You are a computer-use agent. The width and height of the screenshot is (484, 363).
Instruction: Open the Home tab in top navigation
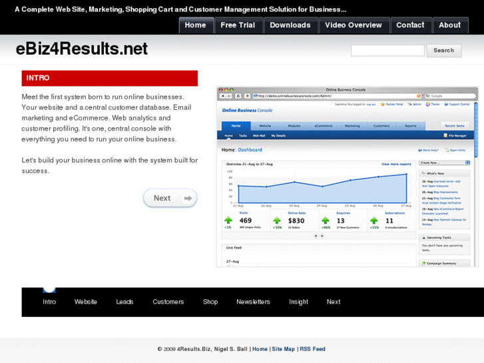pos(196,25)
